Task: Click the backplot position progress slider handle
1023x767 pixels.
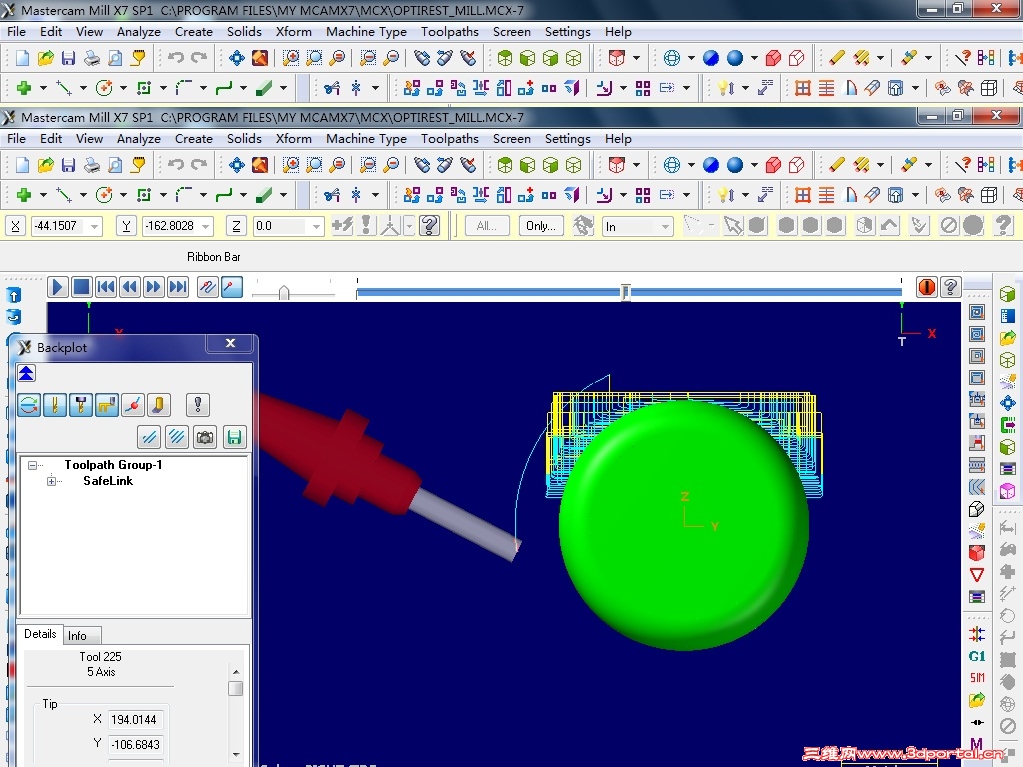Action: click(x=625, y=292)
